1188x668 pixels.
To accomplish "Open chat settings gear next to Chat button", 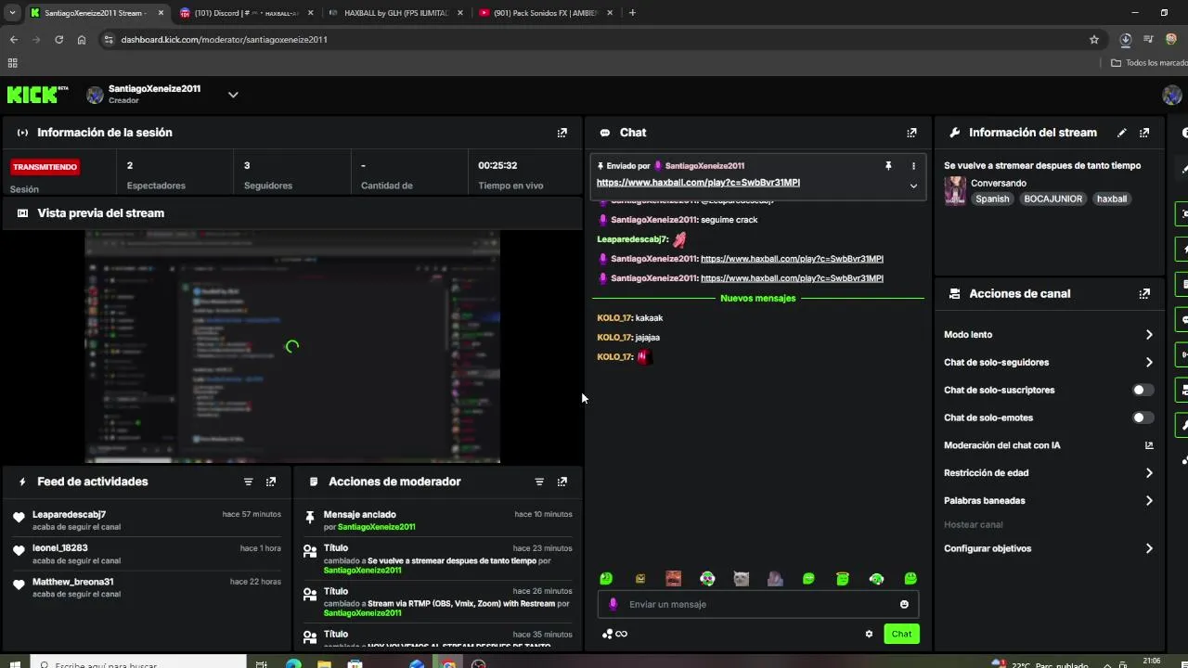I will [869, 634].
